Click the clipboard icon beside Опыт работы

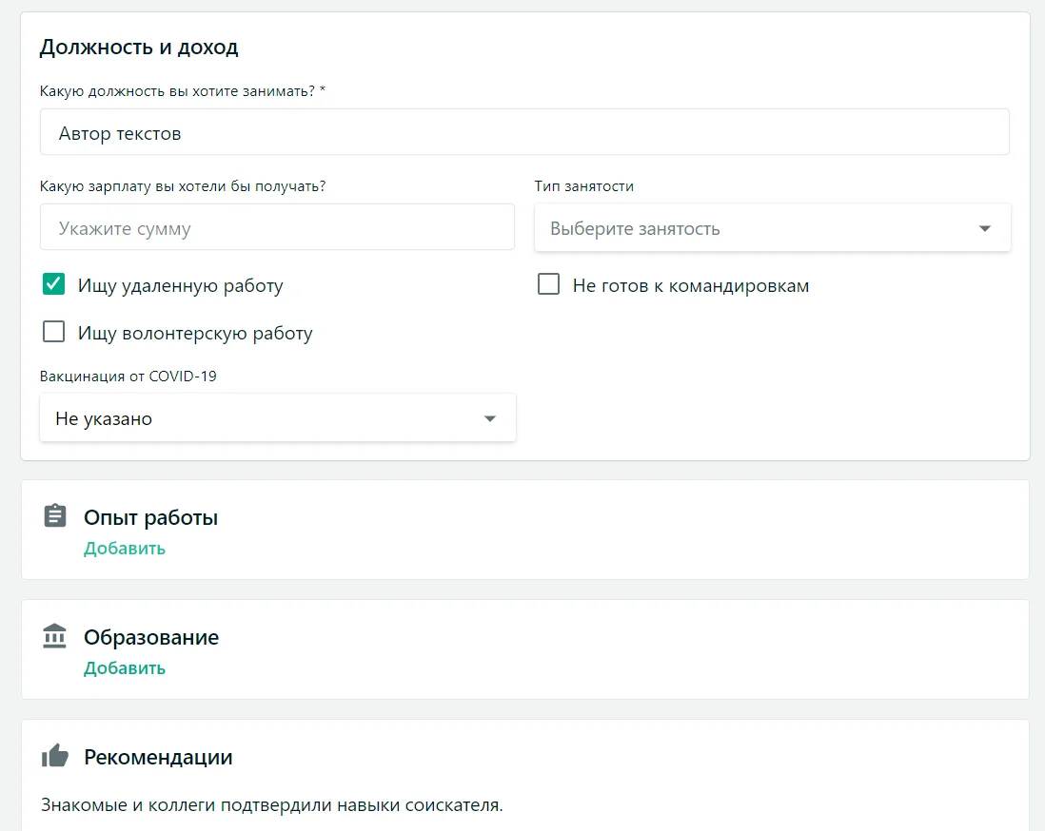coord(55,516)
